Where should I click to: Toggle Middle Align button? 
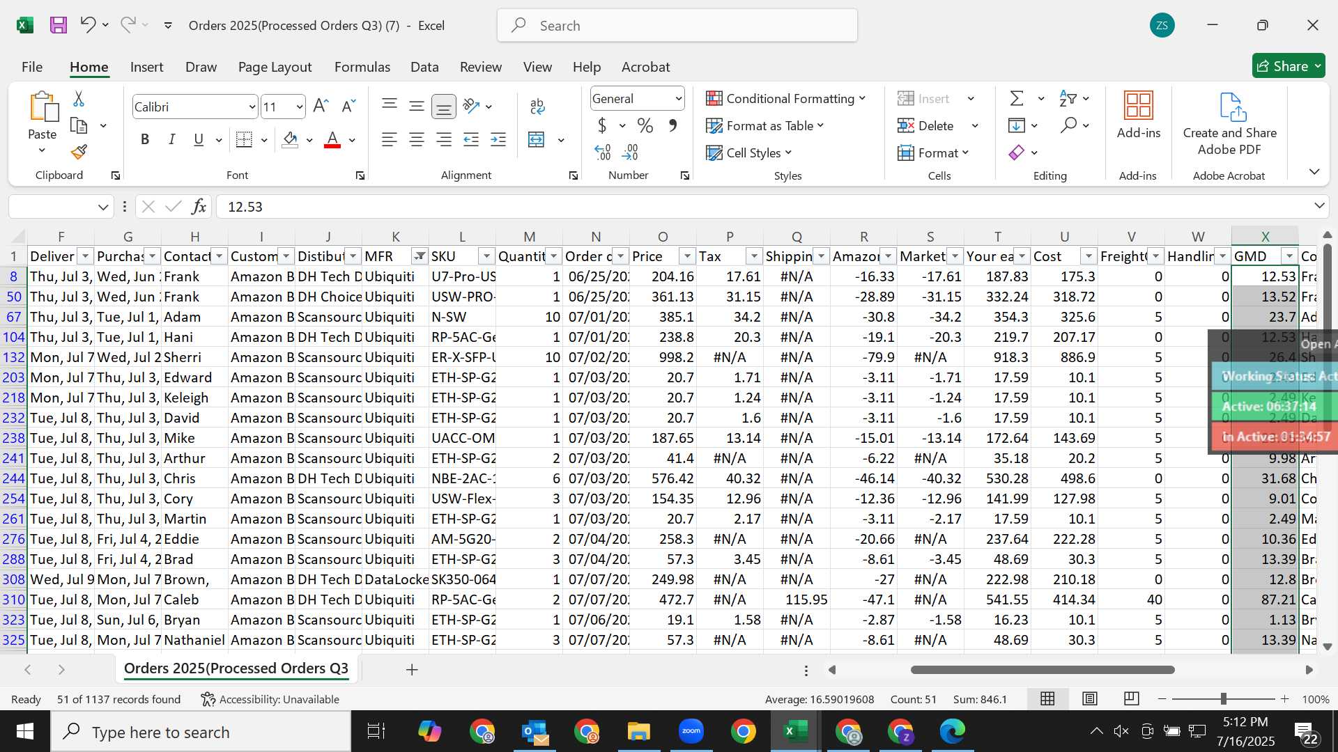417,106
